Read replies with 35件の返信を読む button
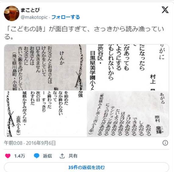This screenshot has height=172, width=174. click(x=87, y=167)
